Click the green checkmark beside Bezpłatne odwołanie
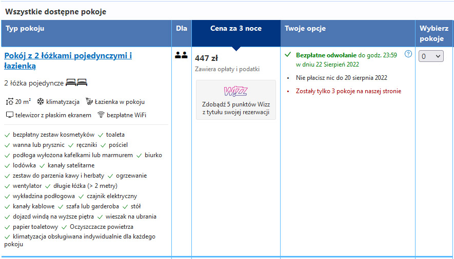 [288, 54]
